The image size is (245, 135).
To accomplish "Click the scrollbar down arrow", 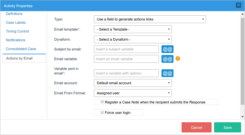I will [x=242, y=116].
